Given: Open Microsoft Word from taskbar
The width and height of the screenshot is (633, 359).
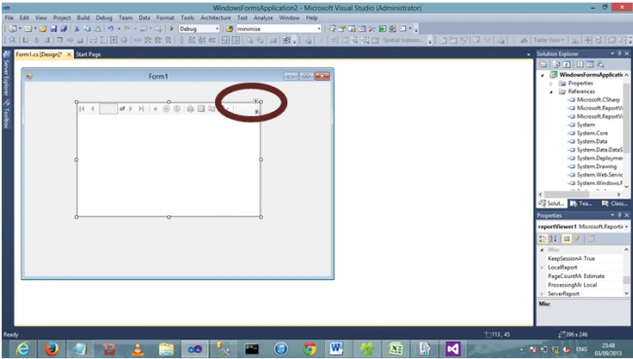Looking at the screenshot, I should coord(336,348).
